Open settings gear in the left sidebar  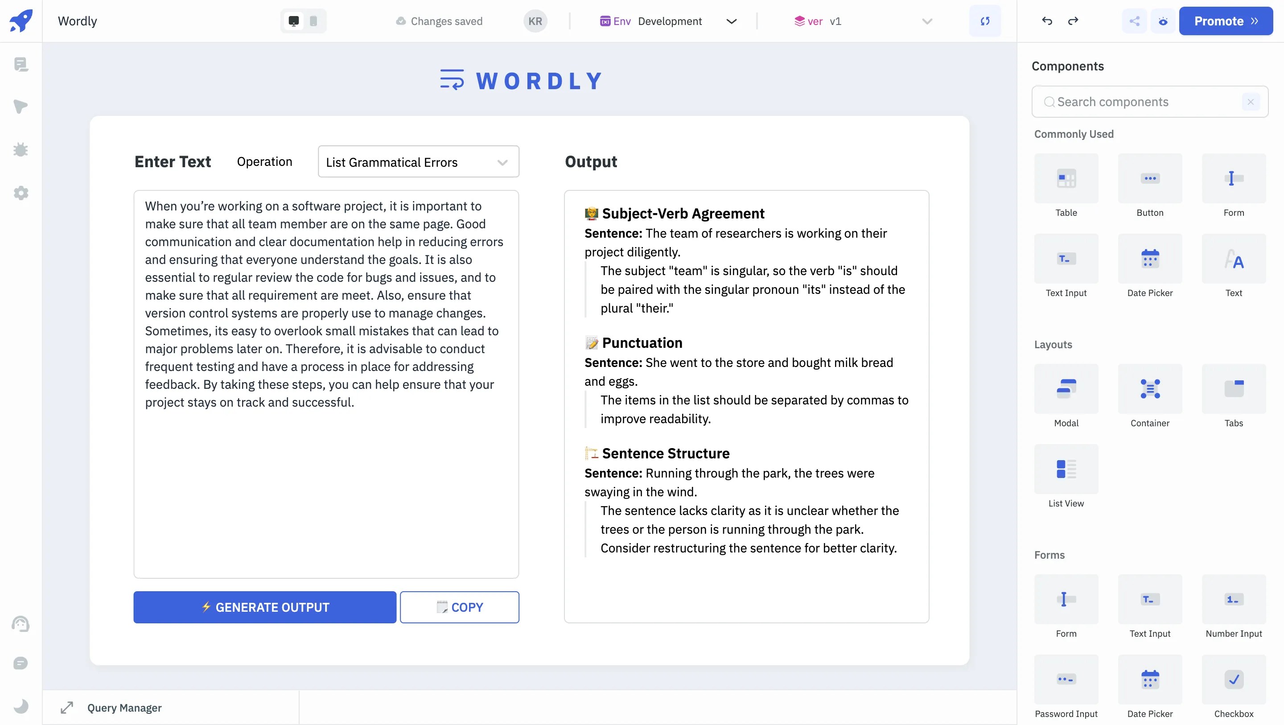[21, 193]
